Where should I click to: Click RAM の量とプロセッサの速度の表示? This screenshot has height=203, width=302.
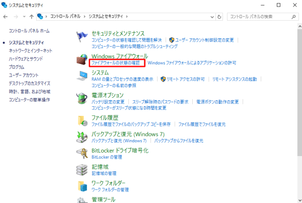point(122,79)
